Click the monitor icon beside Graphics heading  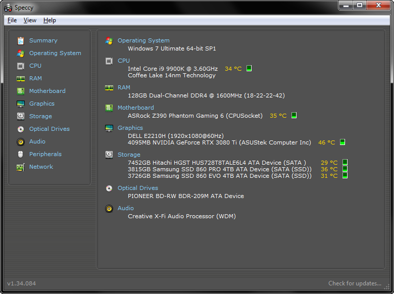[x=109, y=128]
